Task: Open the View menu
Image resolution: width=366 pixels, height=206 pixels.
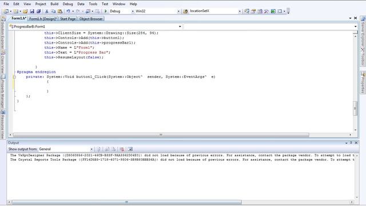Action: [27, 4]
